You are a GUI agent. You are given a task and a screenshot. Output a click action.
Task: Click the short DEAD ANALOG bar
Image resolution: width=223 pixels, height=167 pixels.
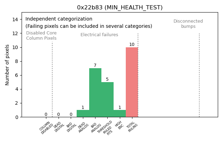click(83, 113)
